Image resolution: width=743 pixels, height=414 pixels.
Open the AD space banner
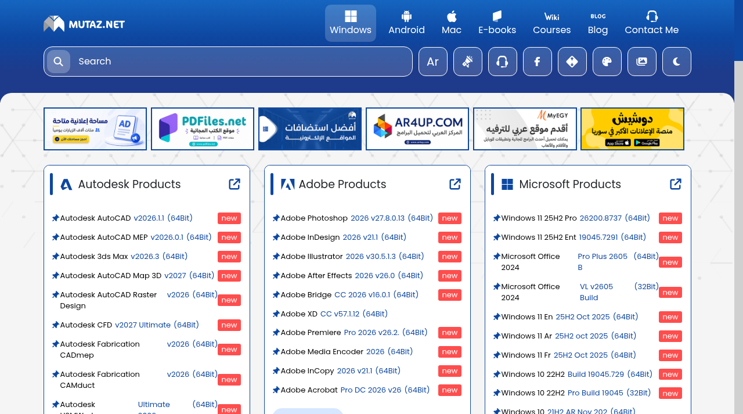pos(95,129)
